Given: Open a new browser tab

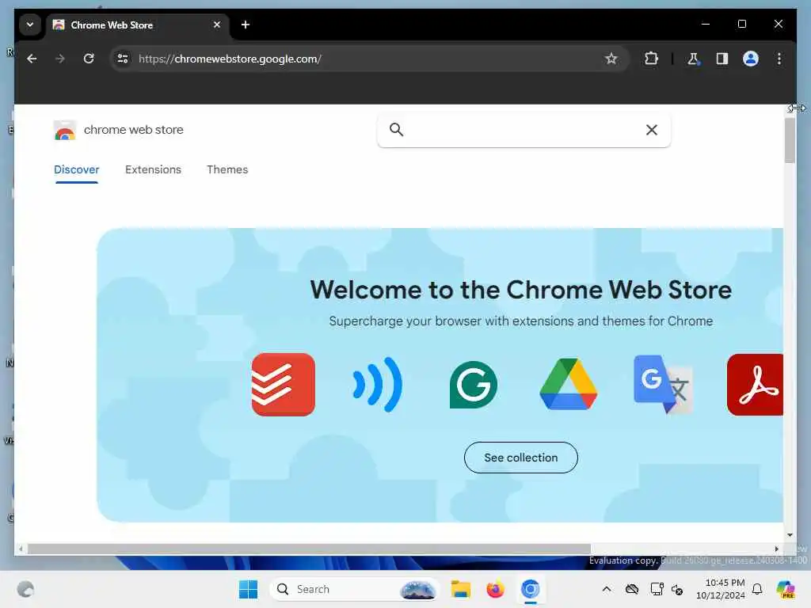Looking at the screenshot, I should coord(246,25).
